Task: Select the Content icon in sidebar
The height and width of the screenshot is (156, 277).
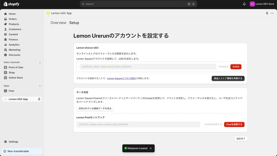Action: point(6,34)
